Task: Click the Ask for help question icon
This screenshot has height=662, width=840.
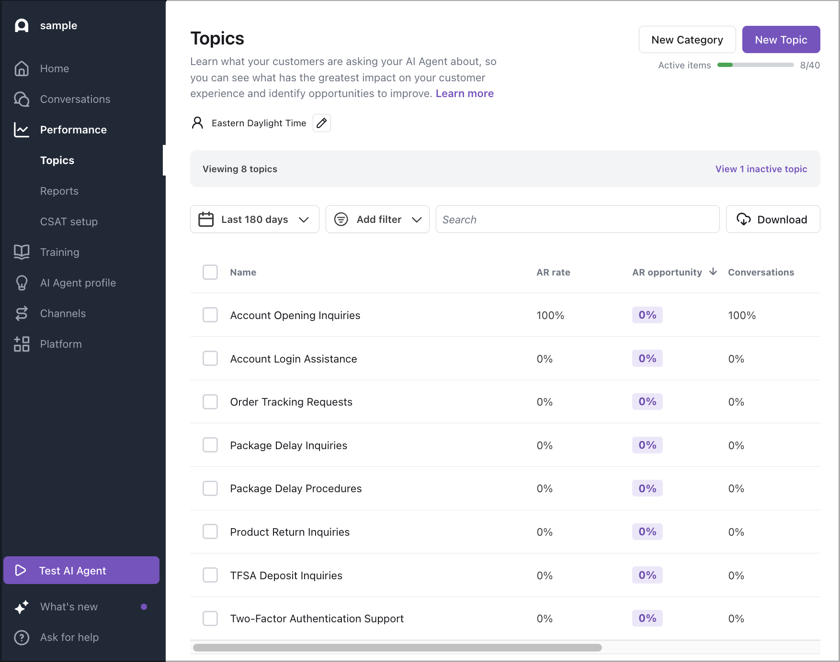Action: coord(22,638)
